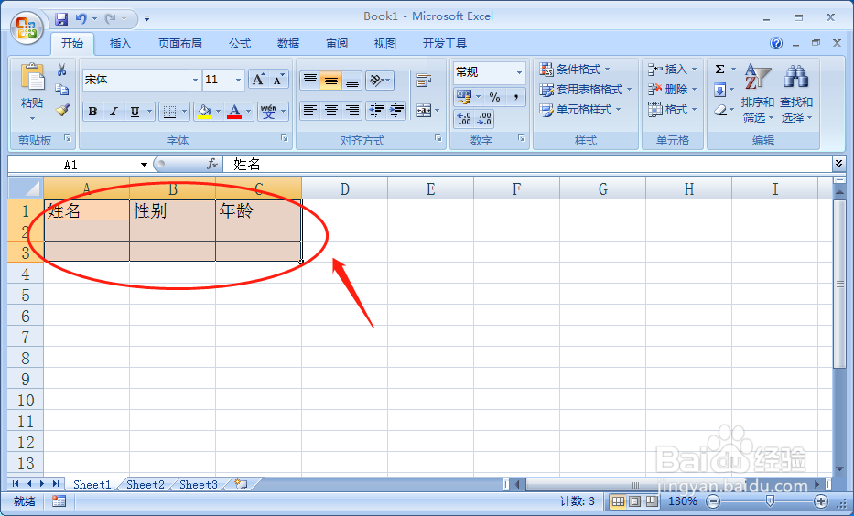Click 删除 delete cells button

[673, 90]
